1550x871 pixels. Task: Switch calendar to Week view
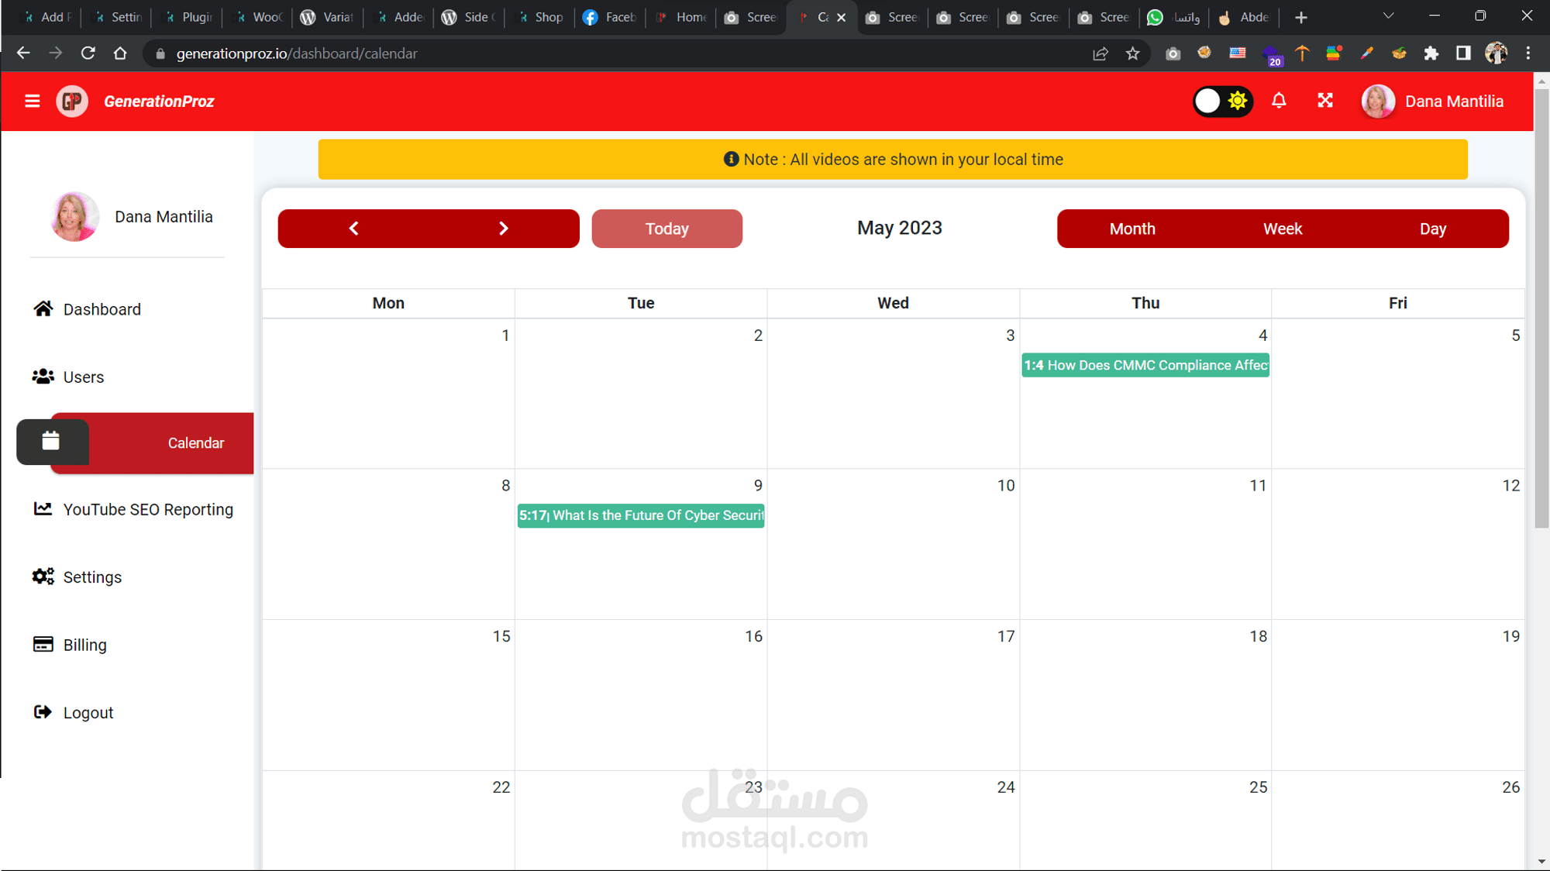[x=1282, y=229]
